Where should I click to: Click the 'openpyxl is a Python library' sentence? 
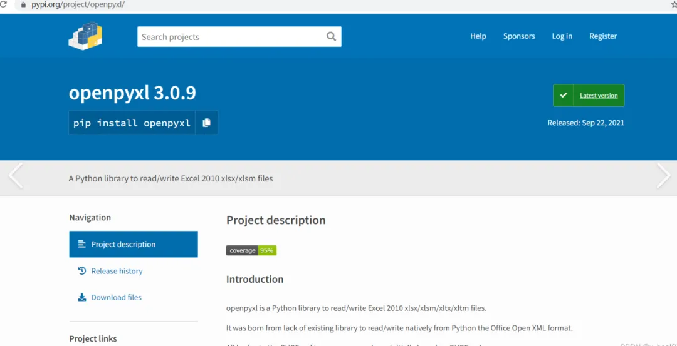[x=356, y=308]
